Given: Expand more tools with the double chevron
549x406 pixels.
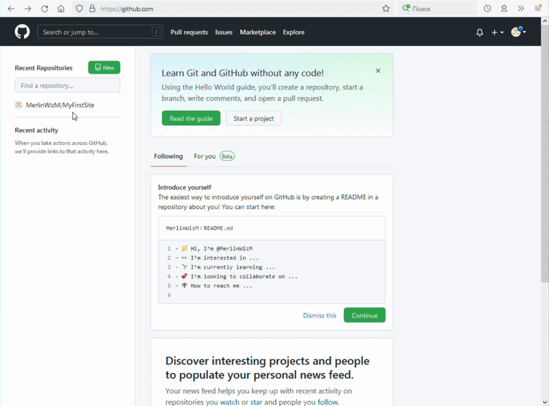Looking at the screenshot, I should point(521,9).
